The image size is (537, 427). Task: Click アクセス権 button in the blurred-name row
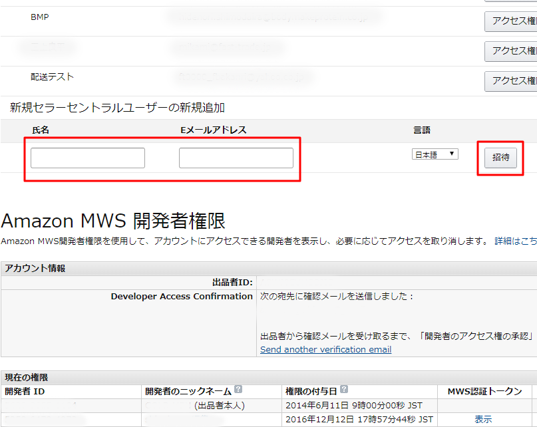tap(510, 51)
